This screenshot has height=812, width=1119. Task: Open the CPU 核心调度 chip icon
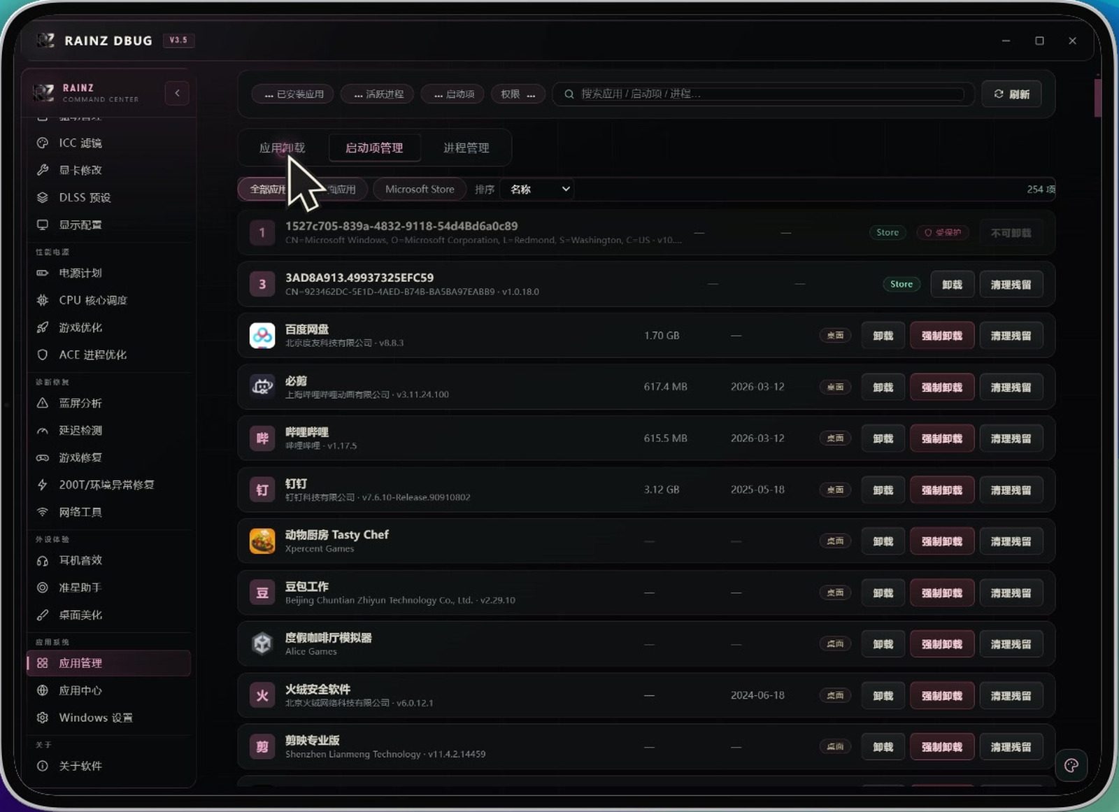pos(43,300)
